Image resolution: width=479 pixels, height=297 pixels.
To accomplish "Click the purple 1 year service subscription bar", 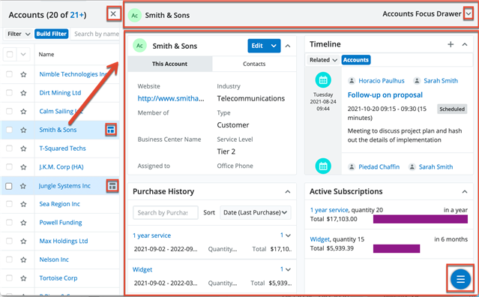I will (x=421, y=219).
